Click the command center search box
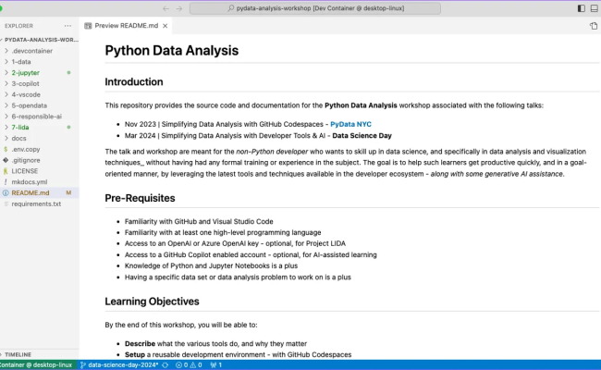This screenshot has height=370, width=601. (315, 8)
